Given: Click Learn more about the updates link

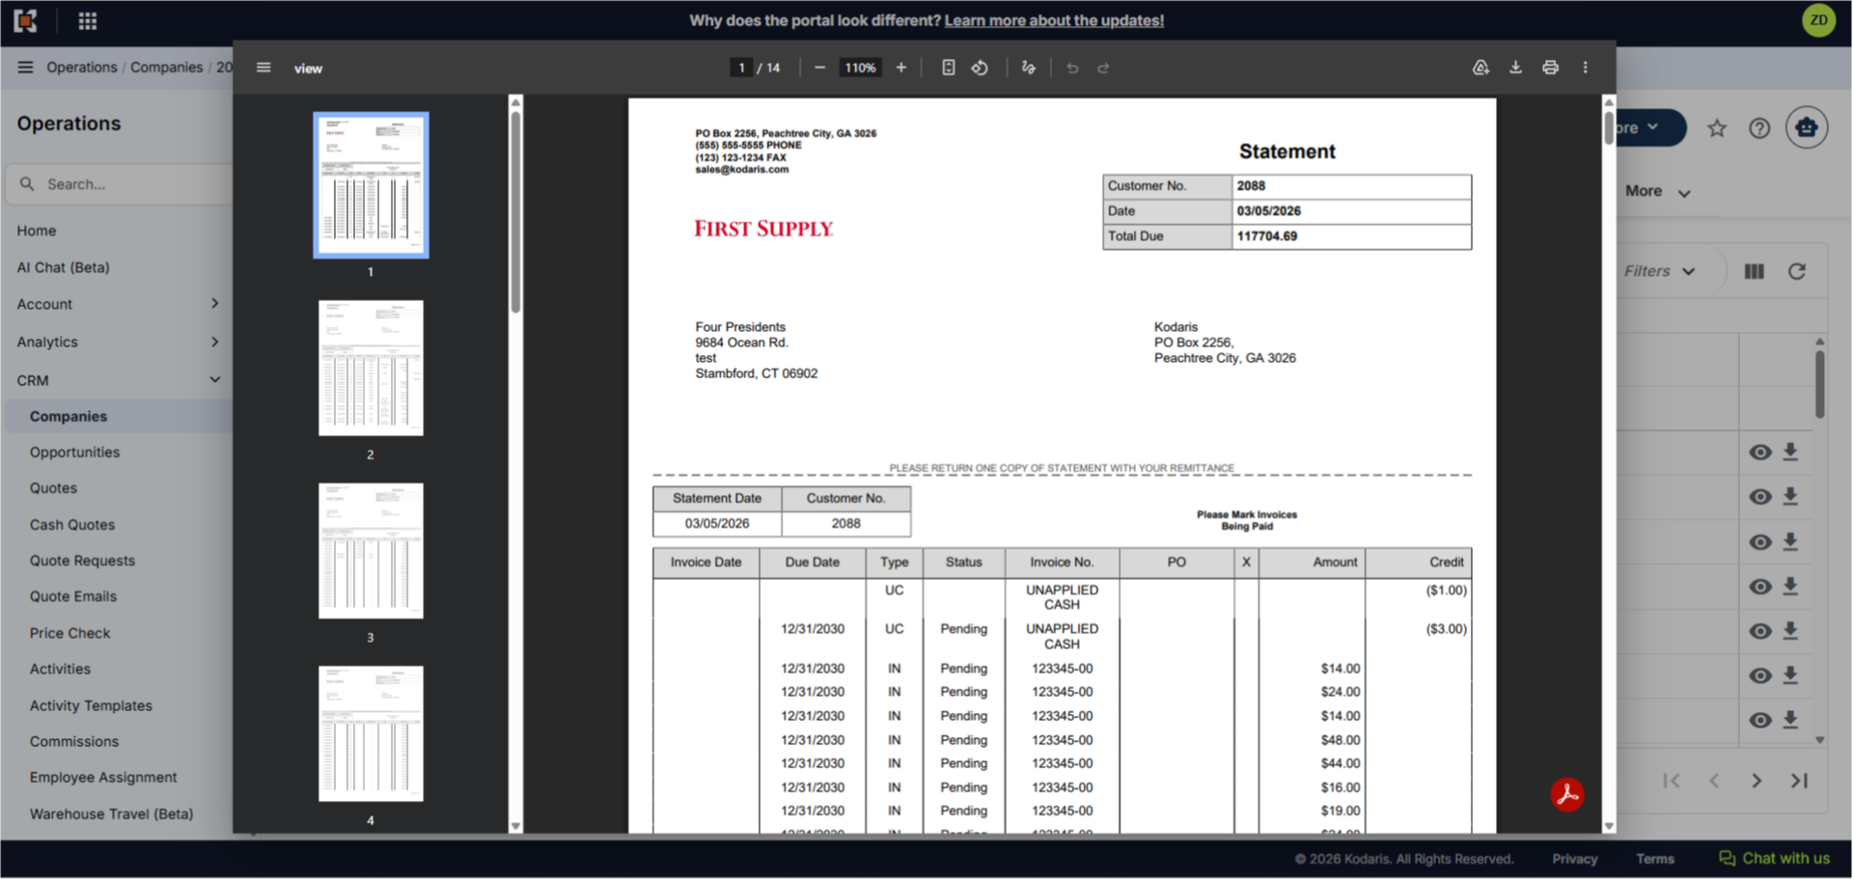Looking at the screenshot, I should [1054, 20].
